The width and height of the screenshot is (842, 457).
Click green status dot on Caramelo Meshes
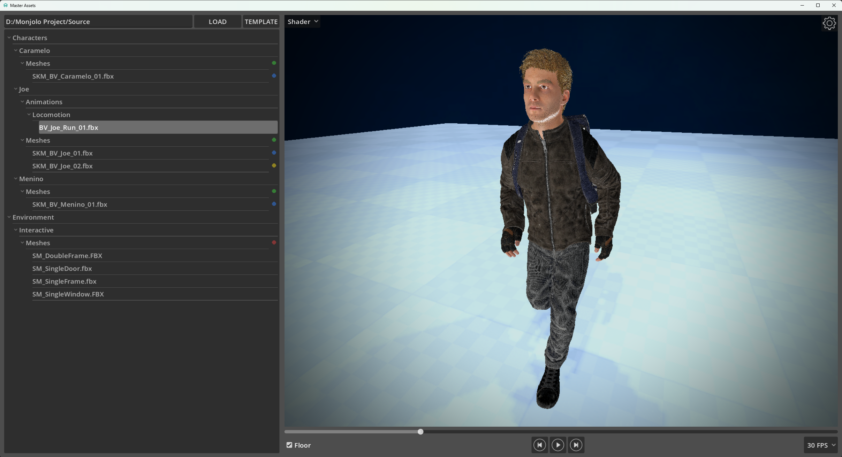(274, 63)
